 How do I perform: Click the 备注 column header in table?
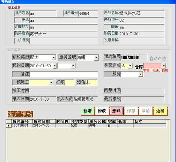[x=150, y=122]
